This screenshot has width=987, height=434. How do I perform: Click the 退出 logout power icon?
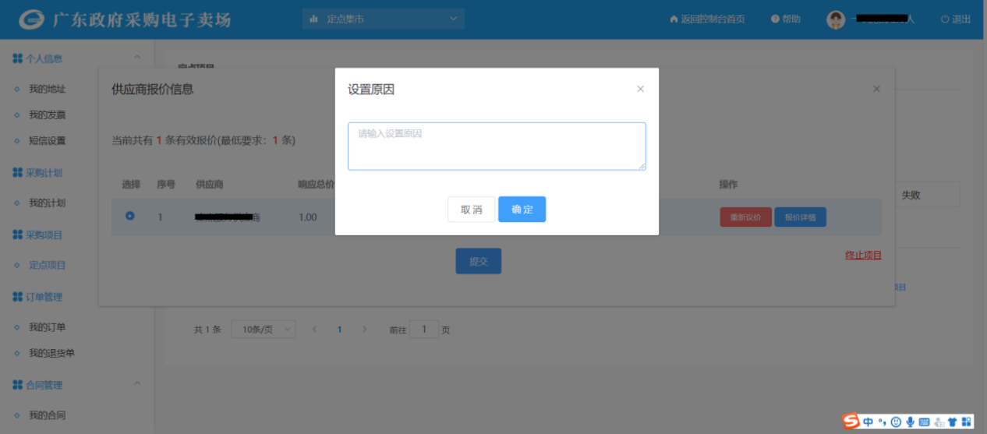pos(945,19)
